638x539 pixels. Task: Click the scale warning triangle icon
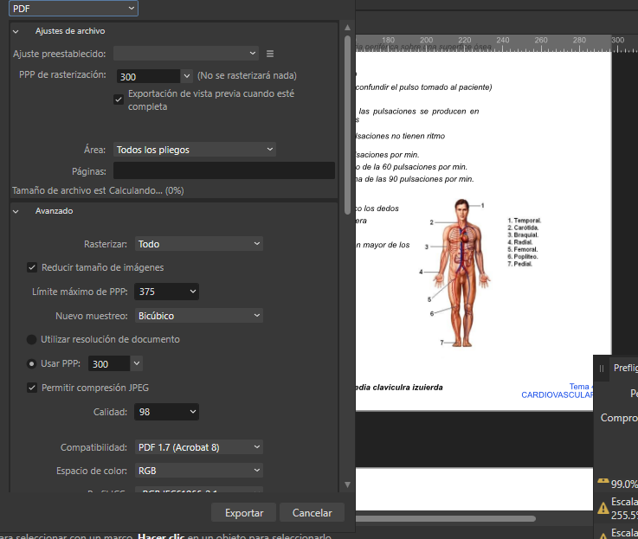click(x=603, y=508)
